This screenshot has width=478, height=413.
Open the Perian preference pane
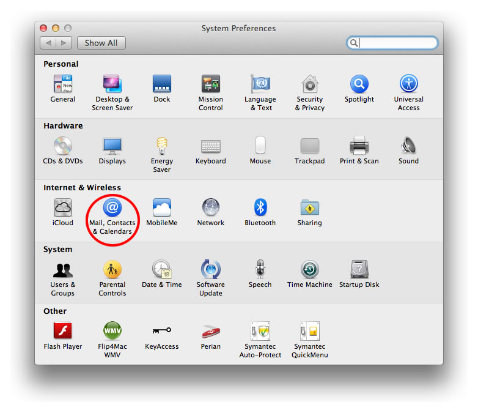click(210, 332)
